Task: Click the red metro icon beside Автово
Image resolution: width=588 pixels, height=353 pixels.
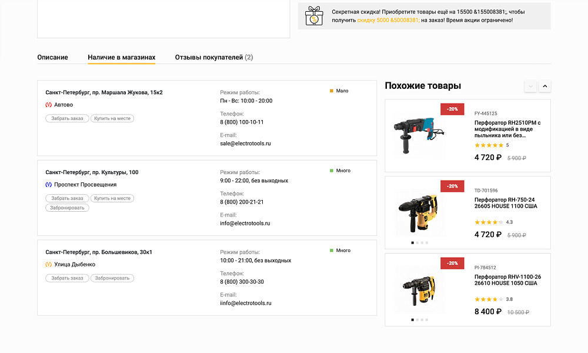Action: point(49,105)
